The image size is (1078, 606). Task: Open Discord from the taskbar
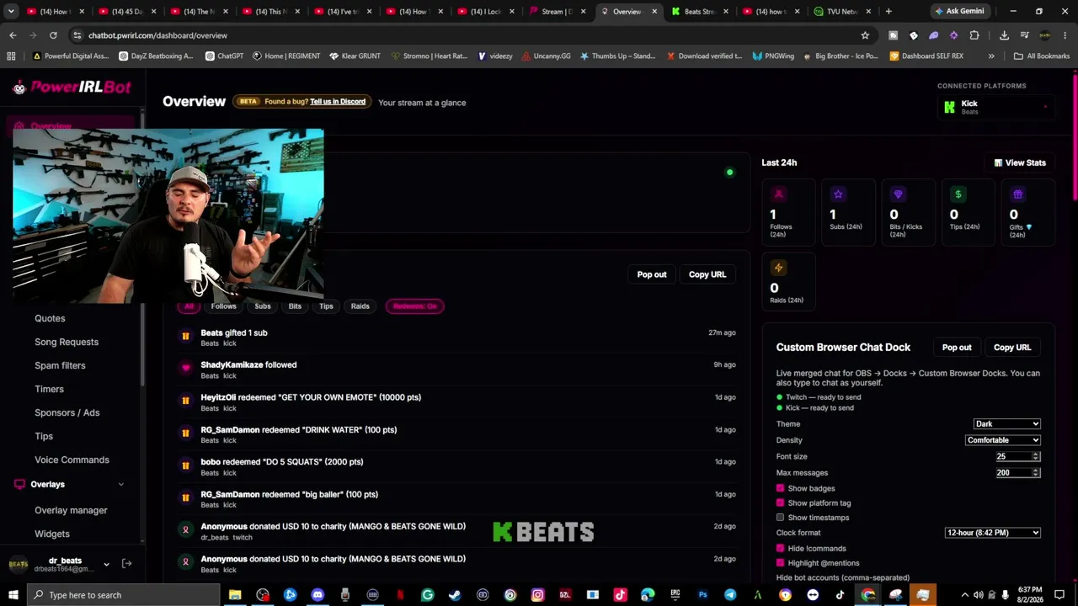(318, 595)
